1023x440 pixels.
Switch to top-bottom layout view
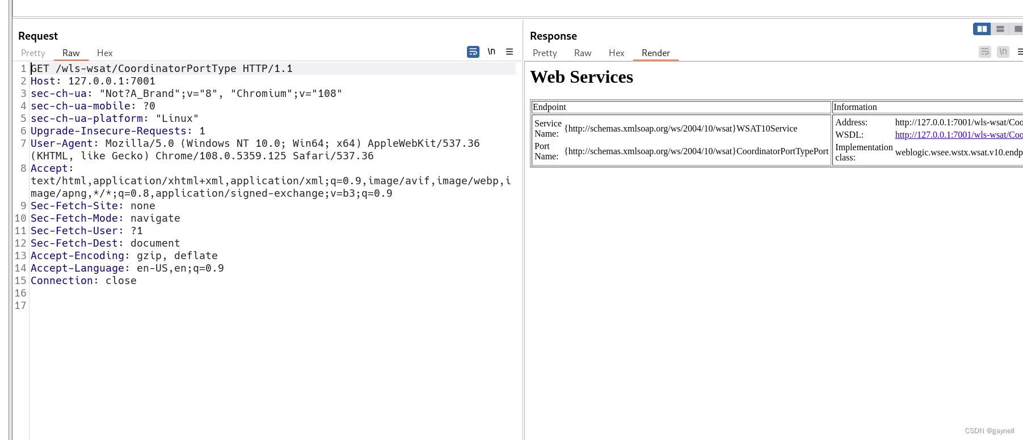tap(1000, 29)
